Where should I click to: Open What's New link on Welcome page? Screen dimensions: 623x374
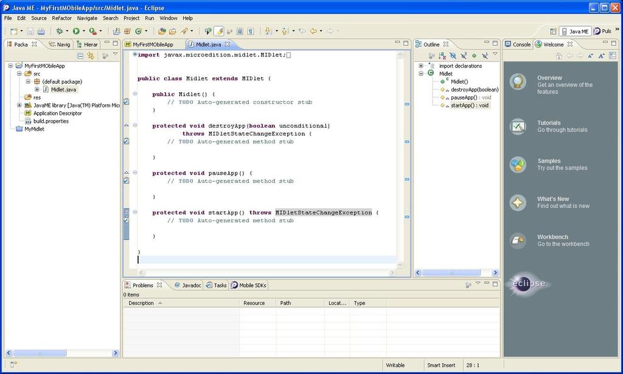[x=553, y=199]
